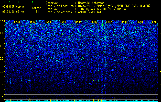This screenshot has width=161, height=102.
Task: Click the 0550 time marker
Action: click(155, 22)
